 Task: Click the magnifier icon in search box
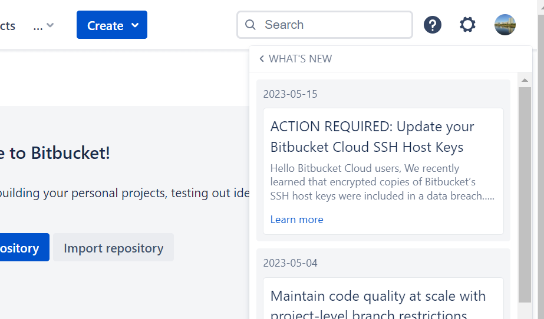[x=250, y=25]
